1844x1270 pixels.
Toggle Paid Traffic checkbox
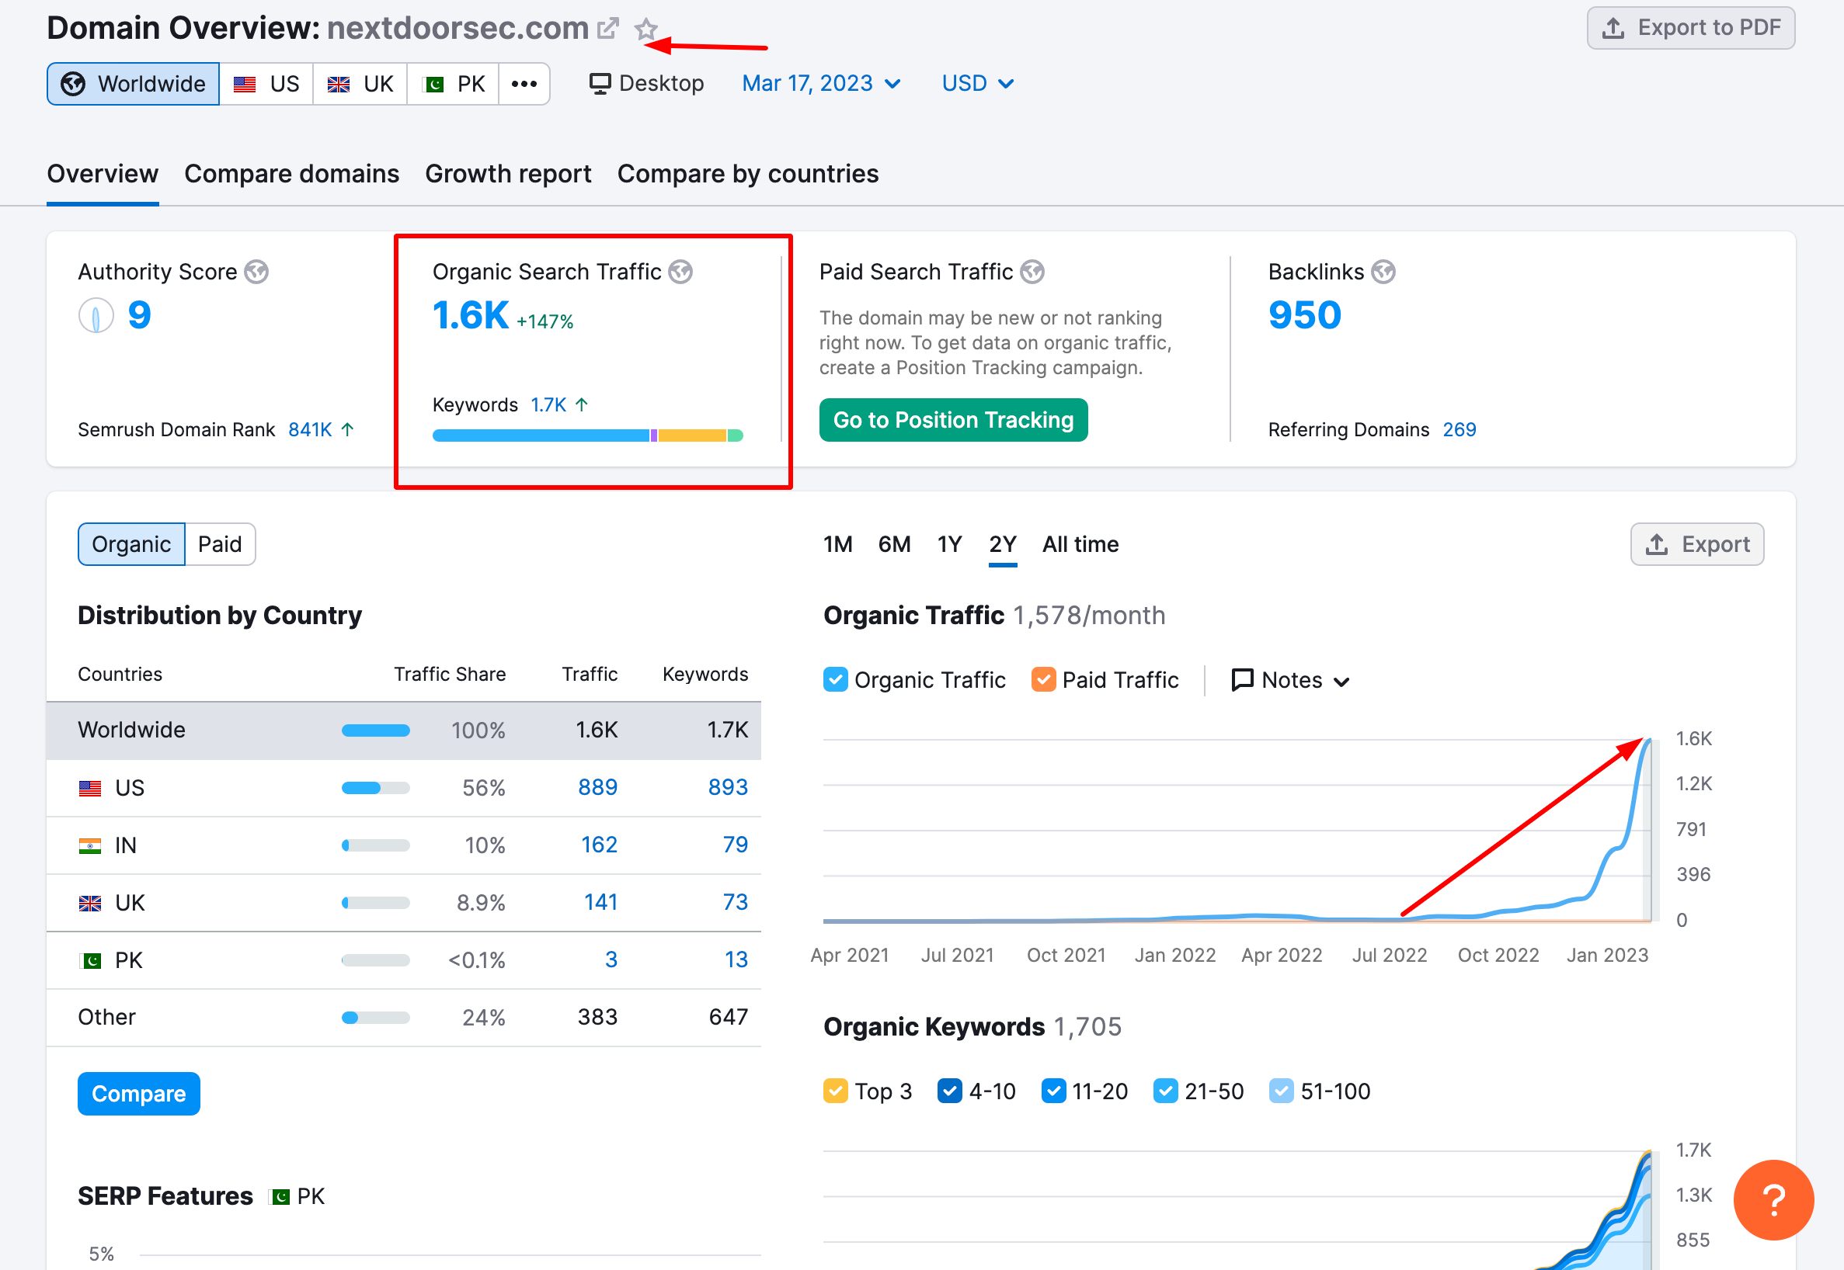click(x=1043, y=680)
